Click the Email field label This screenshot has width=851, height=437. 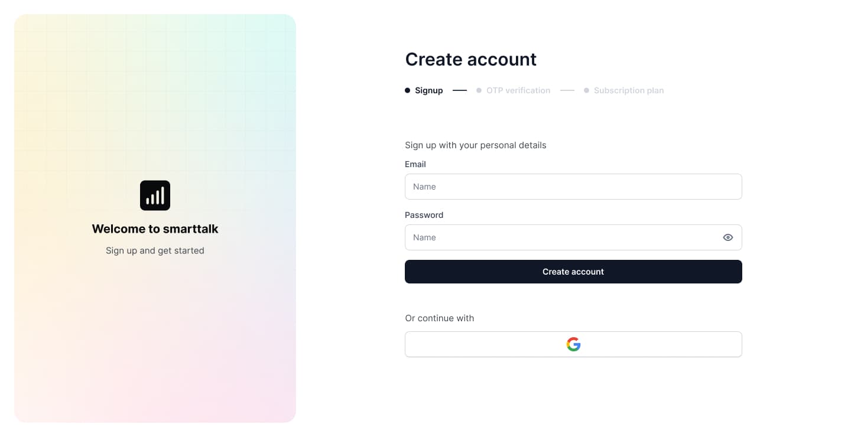[415, 164]
